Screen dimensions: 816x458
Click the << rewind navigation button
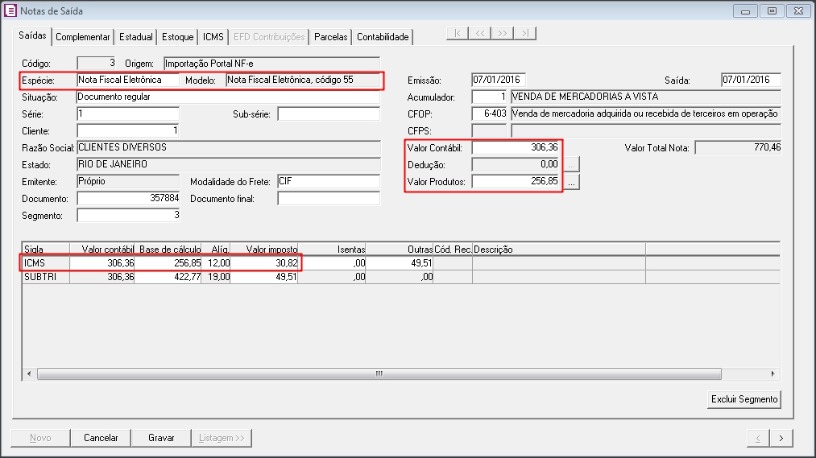pos(480,33)
